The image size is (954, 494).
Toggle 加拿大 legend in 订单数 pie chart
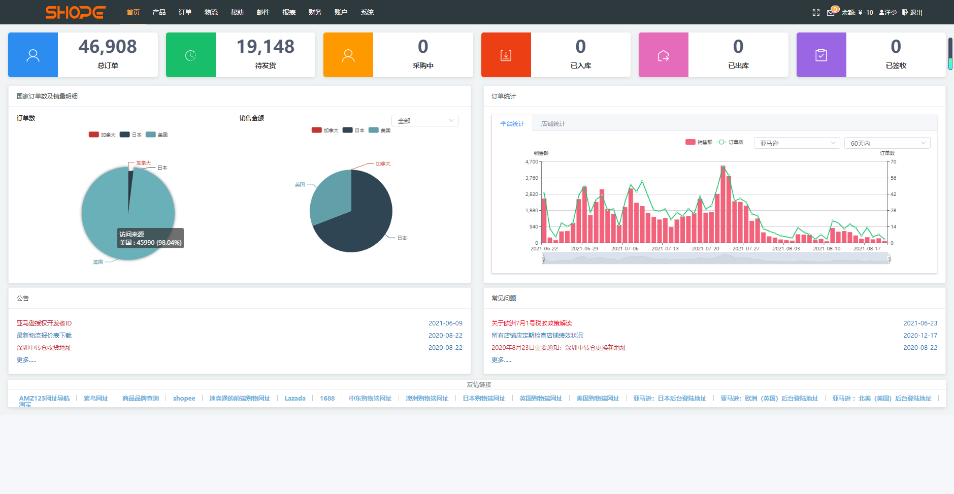pos(102,135)
